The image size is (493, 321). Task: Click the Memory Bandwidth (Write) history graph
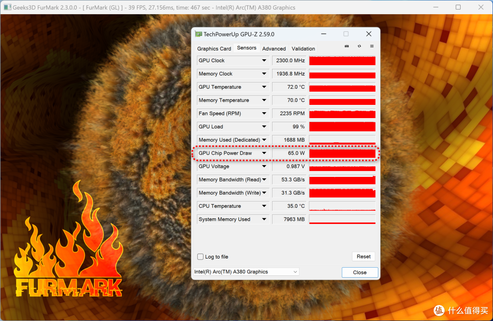342,193
